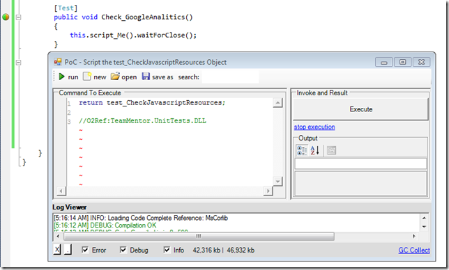The width and height of the screenshot is (449, 270).
Task: Click the [Test] attribute in code
Action: [66, 8]
